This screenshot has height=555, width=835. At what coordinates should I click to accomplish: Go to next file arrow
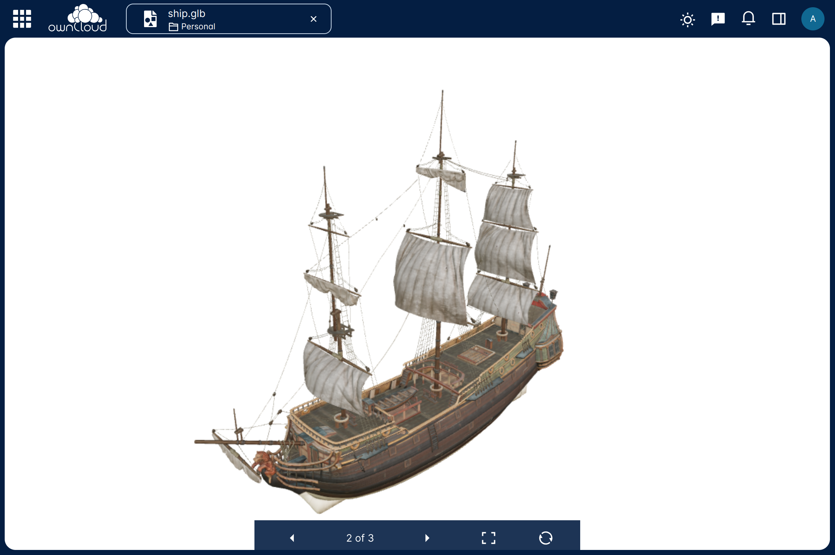pyautogui.click(x=427, y=538)
